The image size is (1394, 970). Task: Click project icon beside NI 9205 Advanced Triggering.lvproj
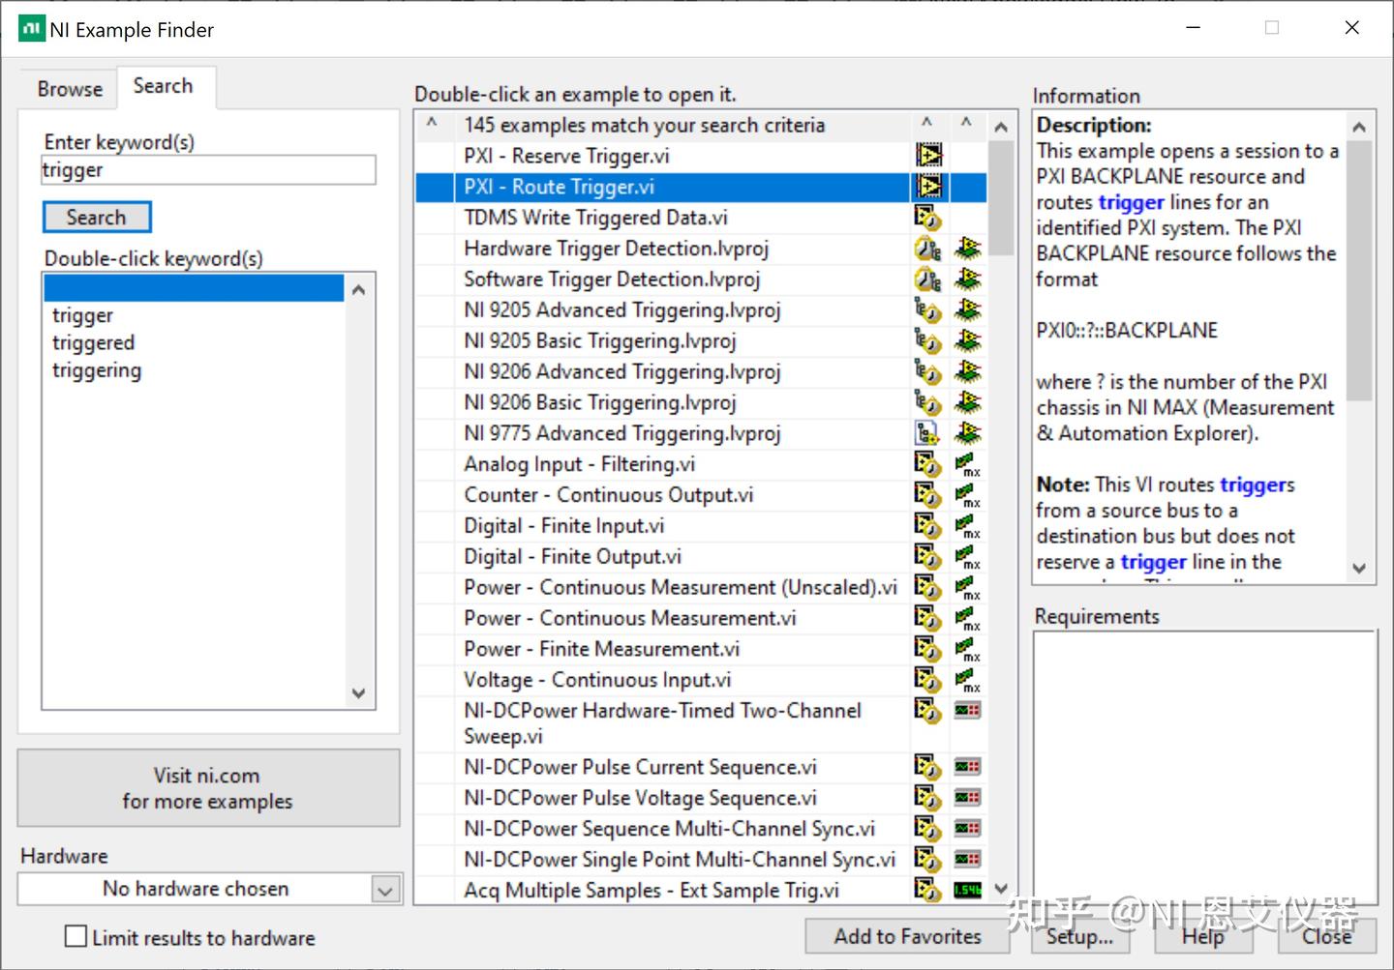coord(928,310)
